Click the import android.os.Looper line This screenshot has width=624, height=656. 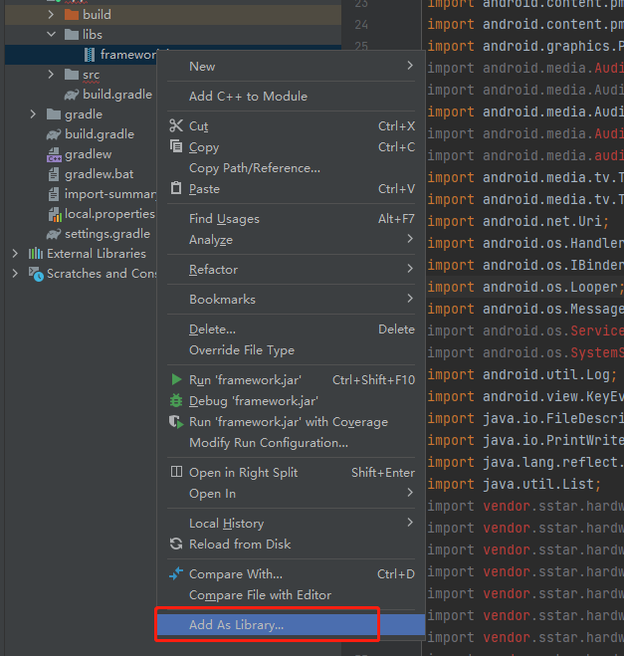pos(525,287)
